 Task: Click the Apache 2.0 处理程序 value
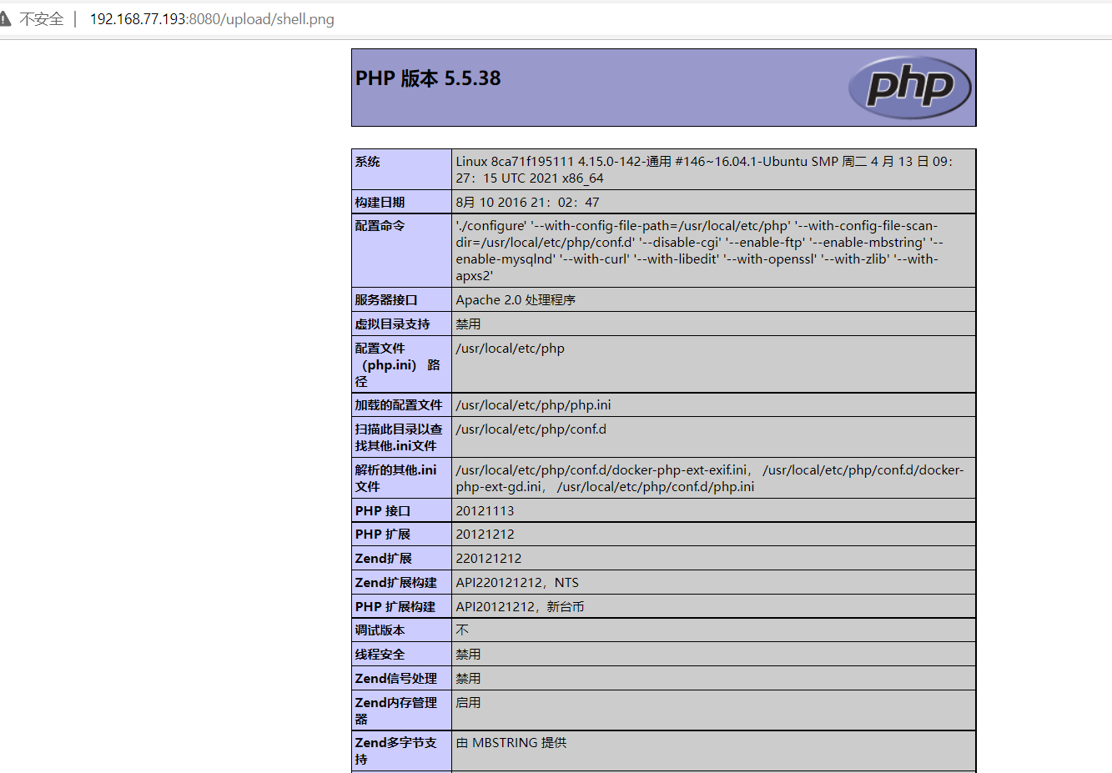point(516,299)
